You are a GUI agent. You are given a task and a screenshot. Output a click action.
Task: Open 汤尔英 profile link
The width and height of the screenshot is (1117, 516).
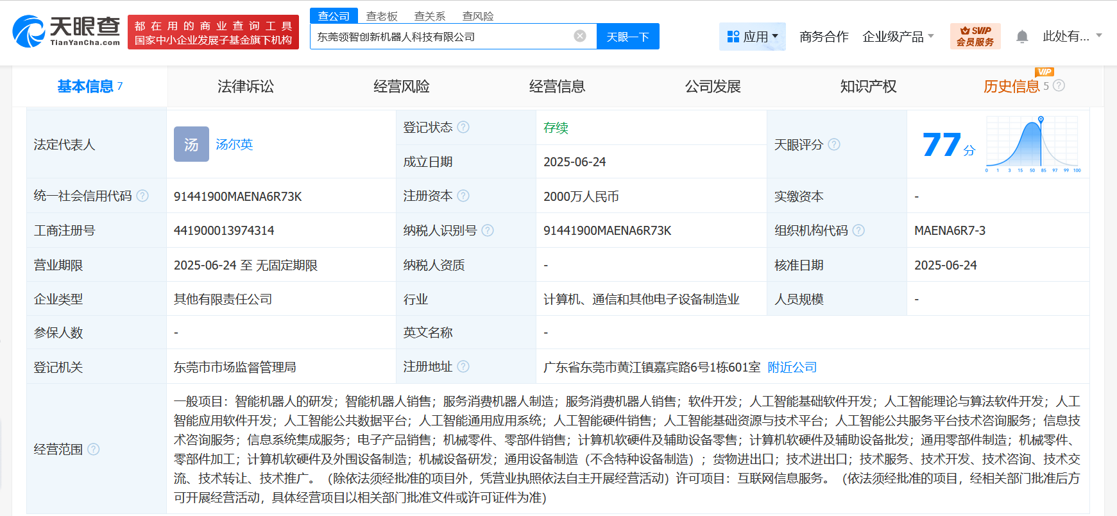234,144
